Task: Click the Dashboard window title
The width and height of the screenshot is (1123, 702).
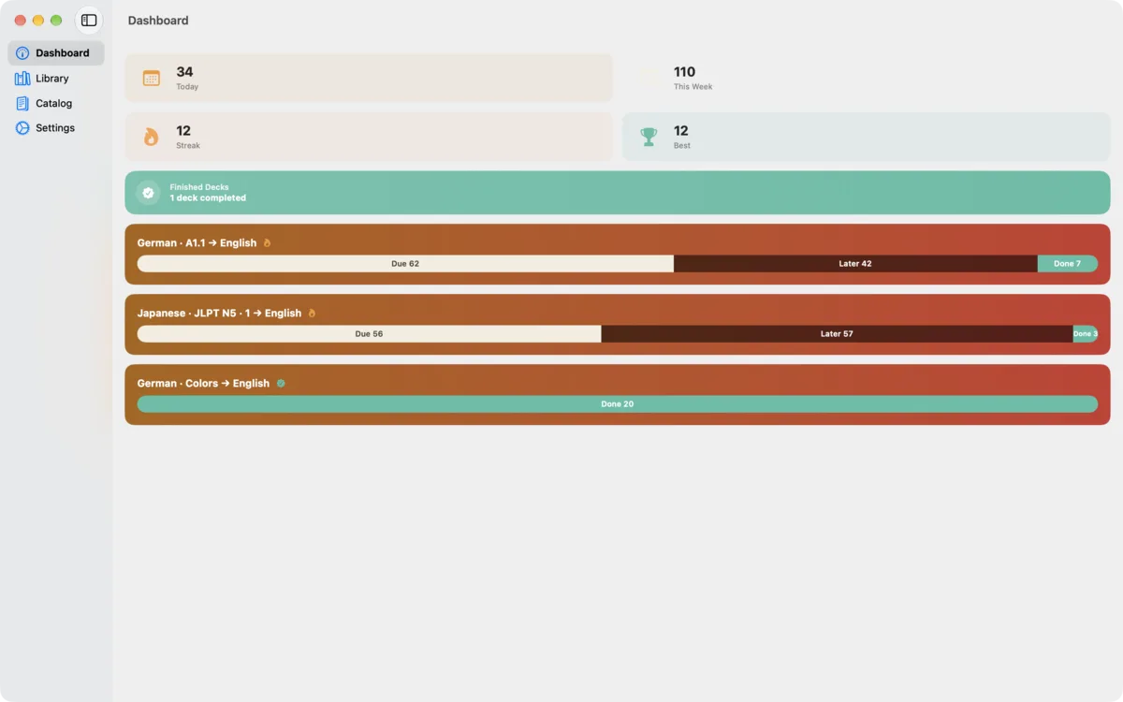Action: point(158,21)
